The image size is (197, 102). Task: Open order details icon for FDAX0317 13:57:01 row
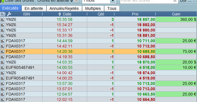(3, 89)
